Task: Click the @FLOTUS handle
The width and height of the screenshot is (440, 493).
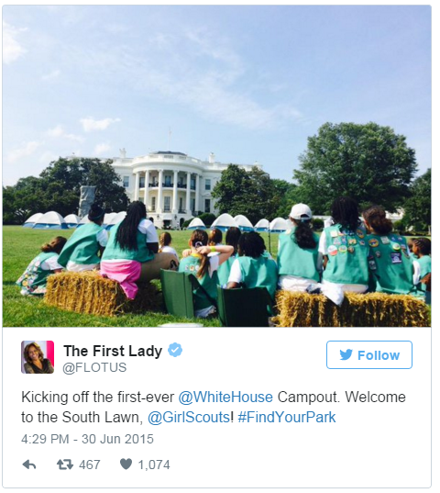Action: click(x=94, y=367)
